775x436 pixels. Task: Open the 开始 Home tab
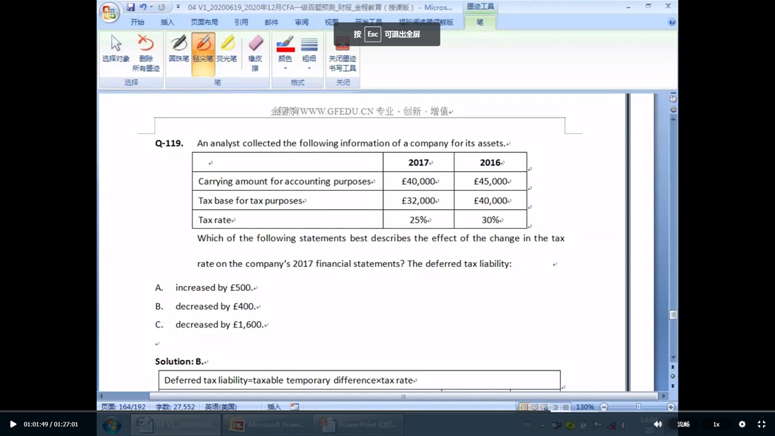137,23
